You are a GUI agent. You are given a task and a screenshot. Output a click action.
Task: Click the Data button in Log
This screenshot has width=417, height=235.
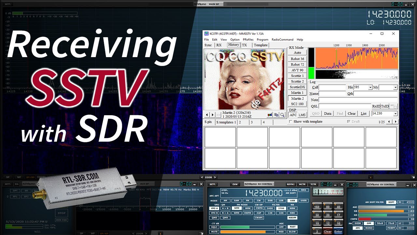(x=328, y=114)
